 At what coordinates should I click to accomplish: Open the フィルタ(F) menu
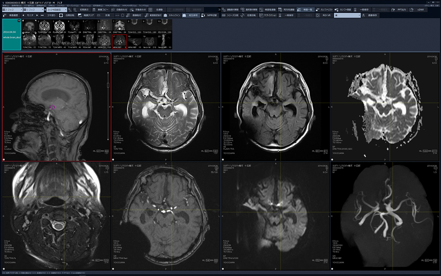pos(60,6)
